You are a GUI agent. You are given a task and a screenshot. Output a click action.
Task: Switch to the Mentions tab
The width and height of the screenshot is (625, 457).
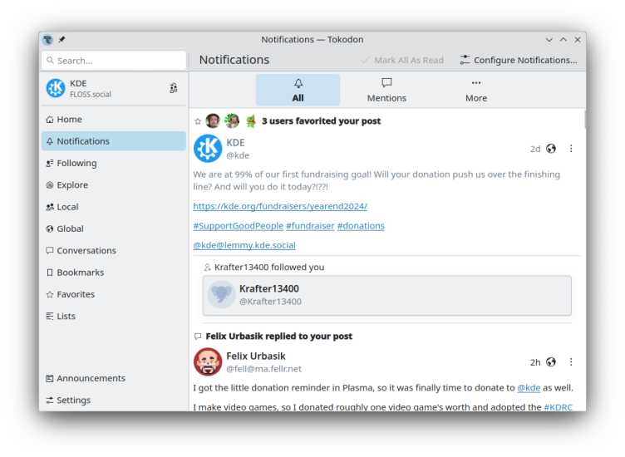[386, 90]
